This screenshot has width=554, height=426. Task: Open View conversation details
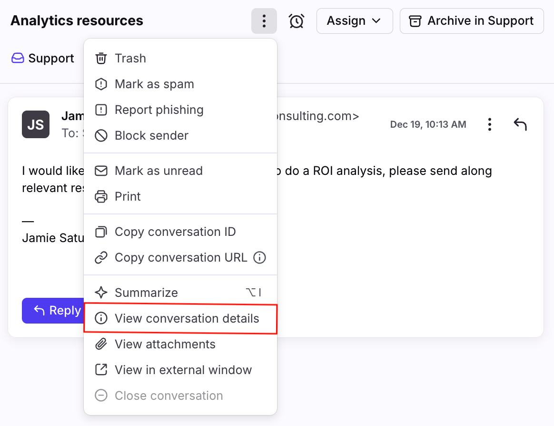(x=187, y=319)
